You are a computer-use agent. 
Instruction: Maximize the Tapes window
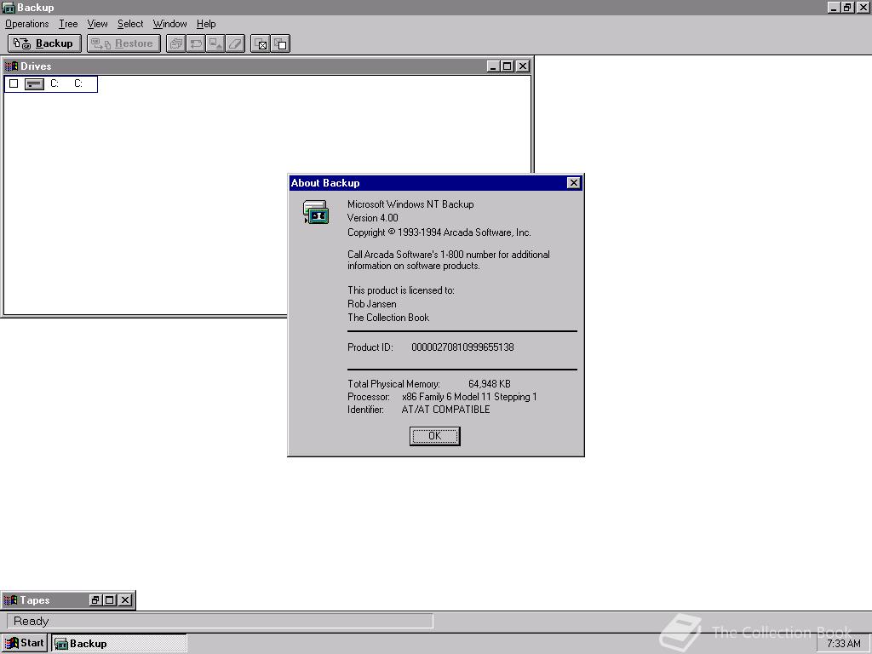tap(110, 600)
